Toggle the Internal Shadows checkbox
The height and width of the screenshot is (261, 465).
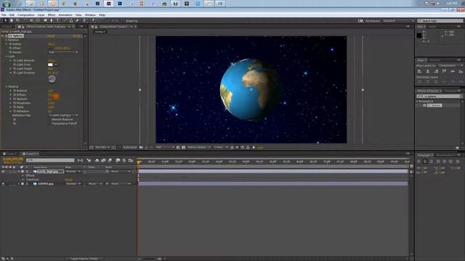pyautogui.click(x=49, y=120)
